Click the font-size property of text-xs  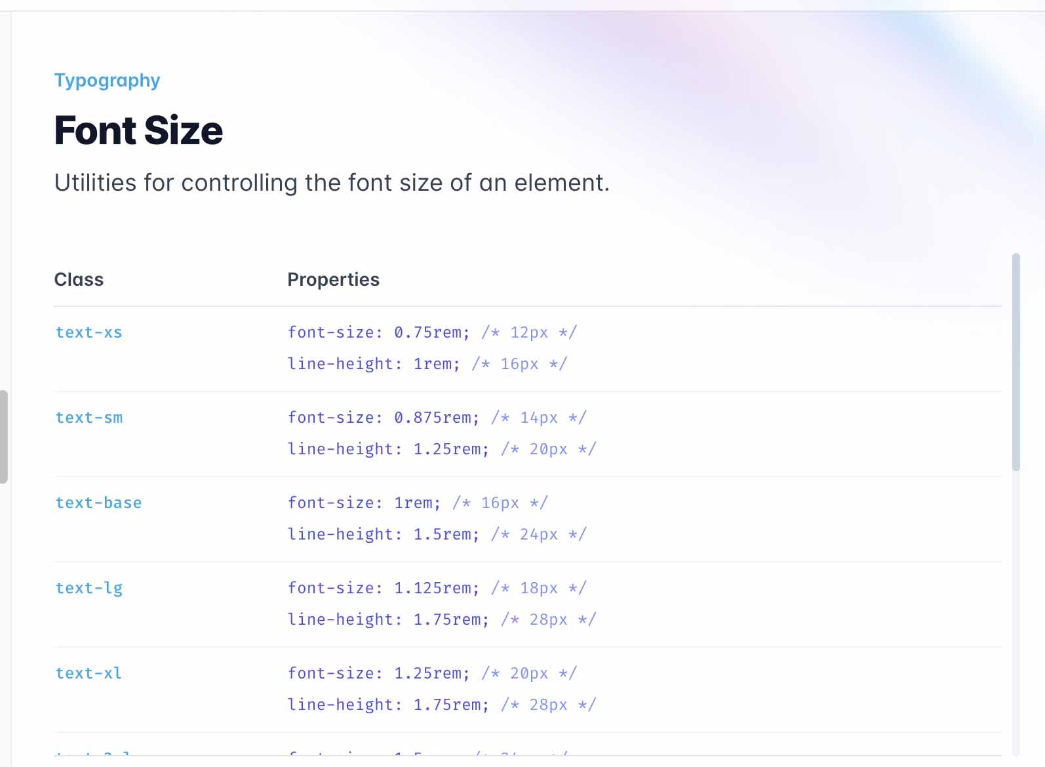tap(378, 332)
